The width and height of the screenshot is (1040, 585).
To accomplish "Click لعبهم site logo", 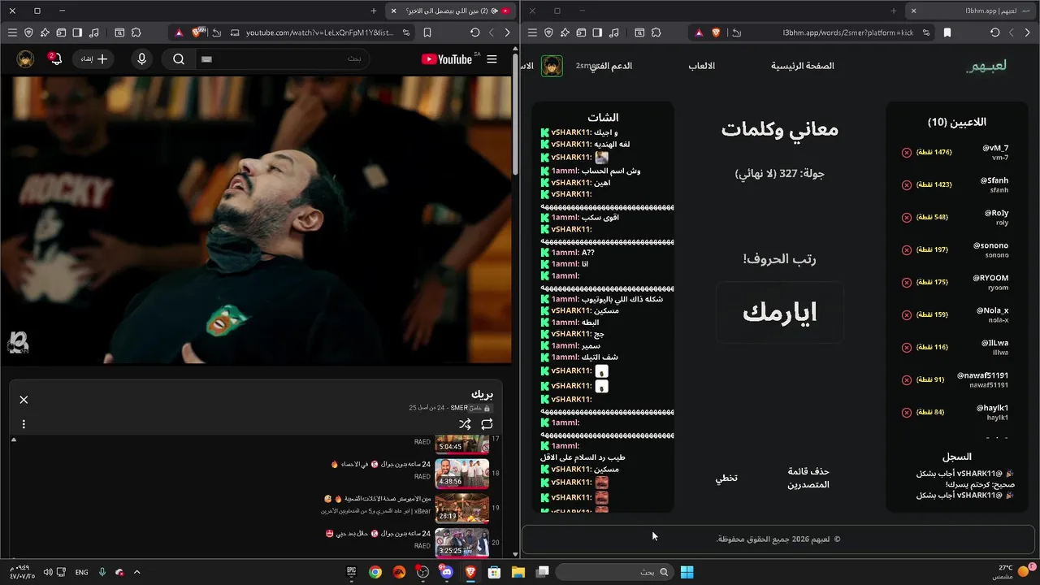I will pyautogui.click(x=986, y=66).
